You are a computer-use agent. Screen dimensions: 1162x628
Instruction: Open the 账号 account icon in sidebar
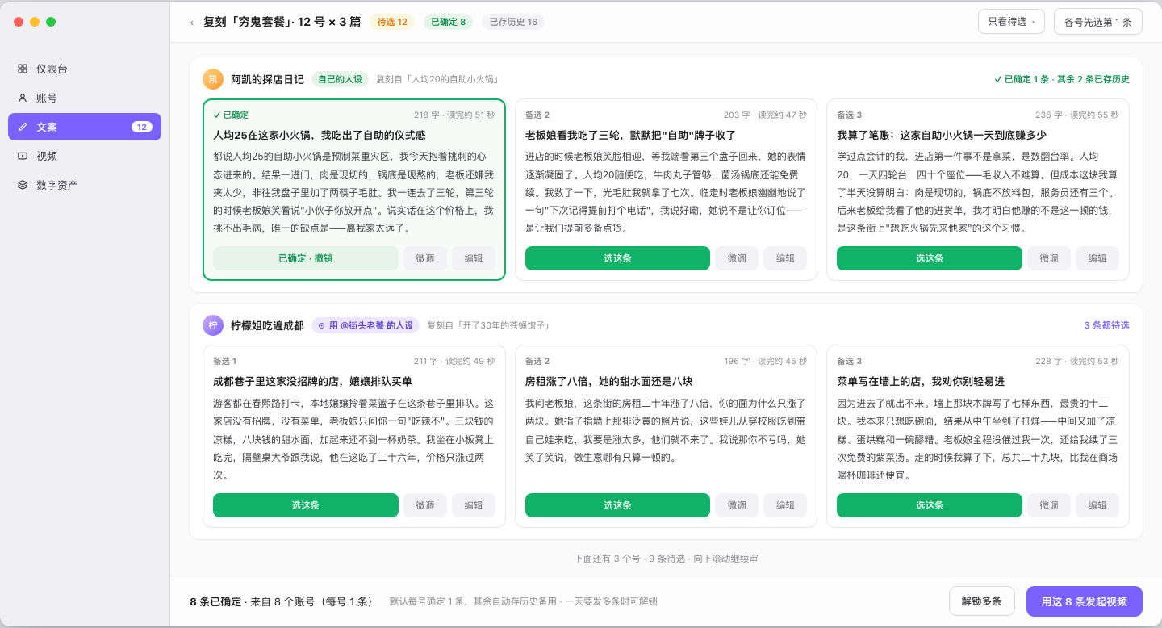pyautogui.click(x=23, y=98)
